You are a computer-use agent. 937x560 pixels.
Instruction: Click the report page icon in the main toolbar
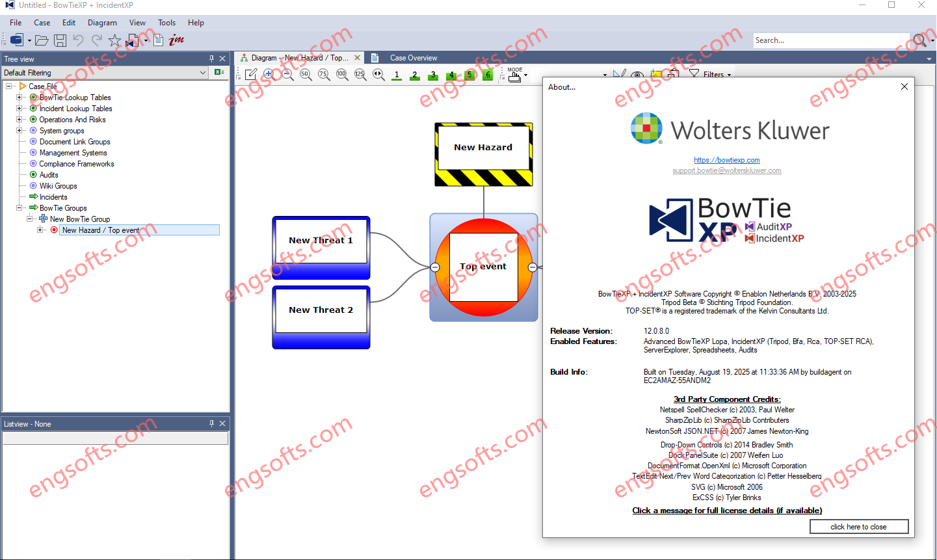pos(158,40)
